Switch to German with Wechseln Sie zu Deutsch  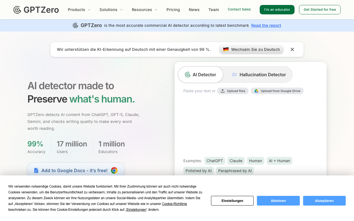click(x=251, y=49)
